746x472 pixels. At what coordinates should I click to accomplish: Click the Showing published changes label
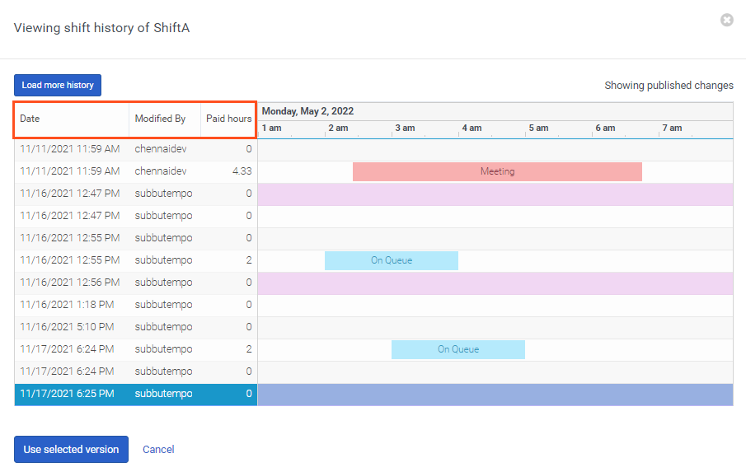pyautogui.click(x=669, y=86)
